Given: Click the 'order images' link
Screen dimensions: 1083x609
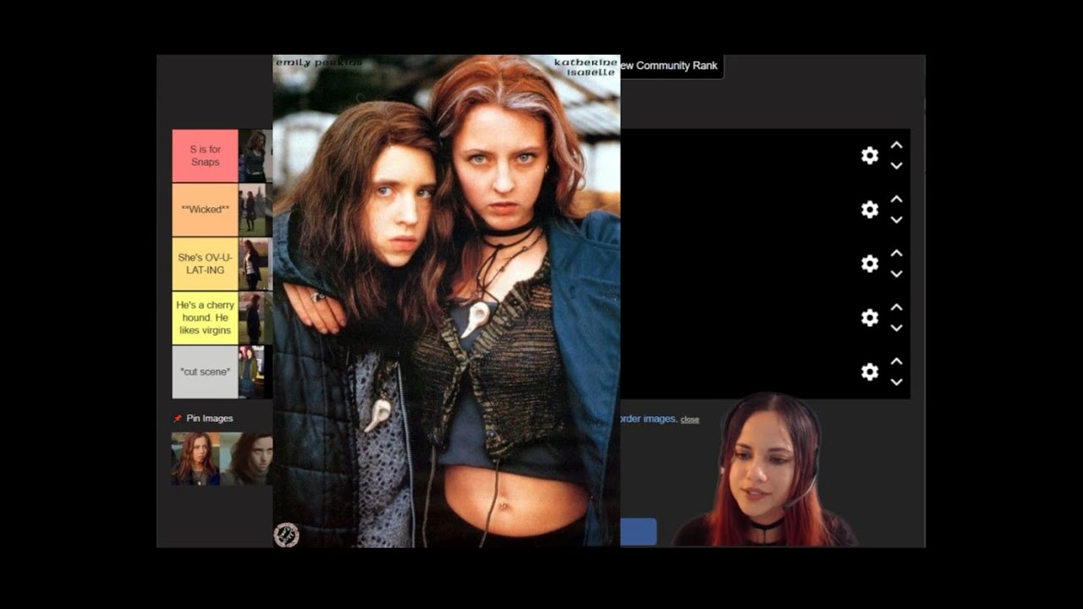Looking at the screenshot, I should pyautogui.click(x=647, y=419).
